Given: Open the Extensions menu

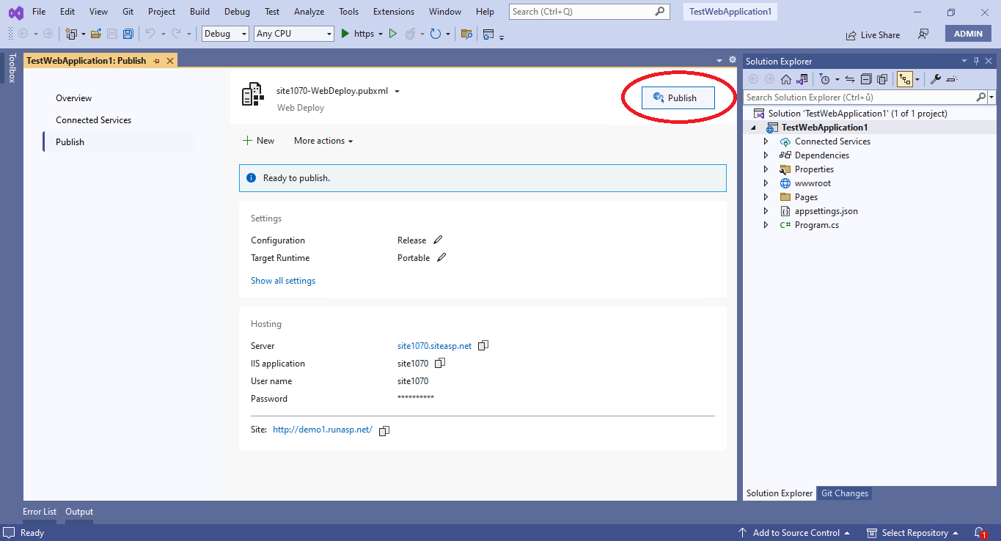Looking at the screenshot, I should (x=394, y=12).
